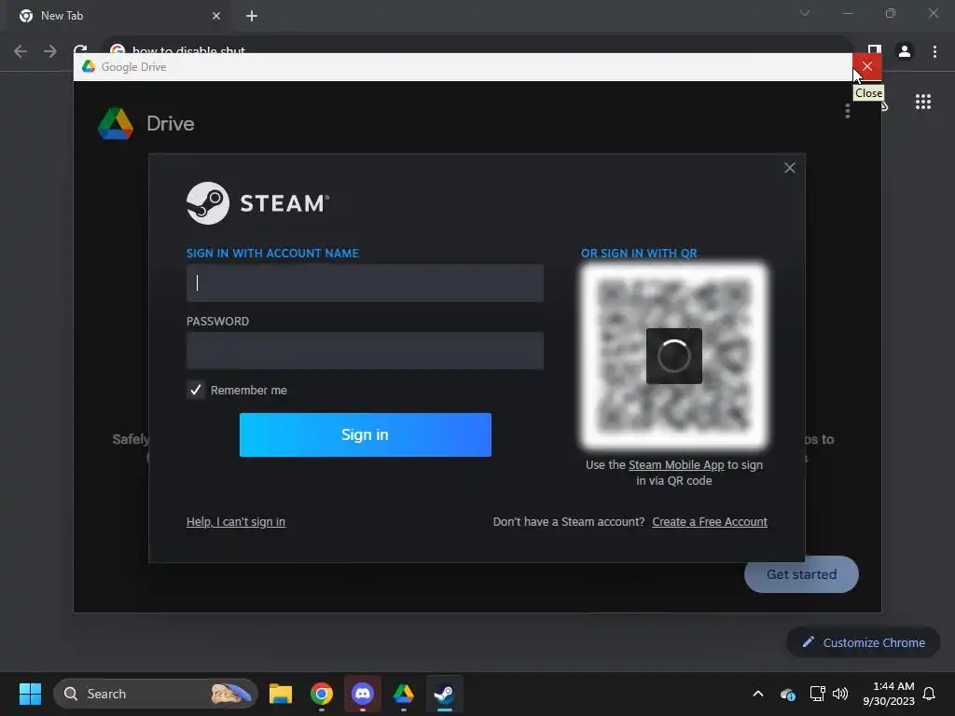Open volume tray icon
The image size is (955, 716).
coord(840,694)
